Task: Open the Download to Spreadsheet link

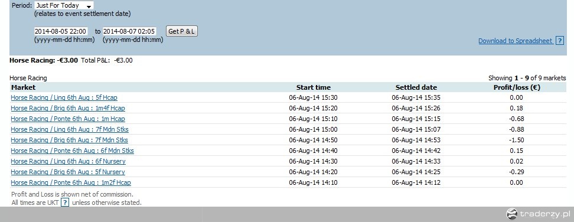Action: pos(516,41)
